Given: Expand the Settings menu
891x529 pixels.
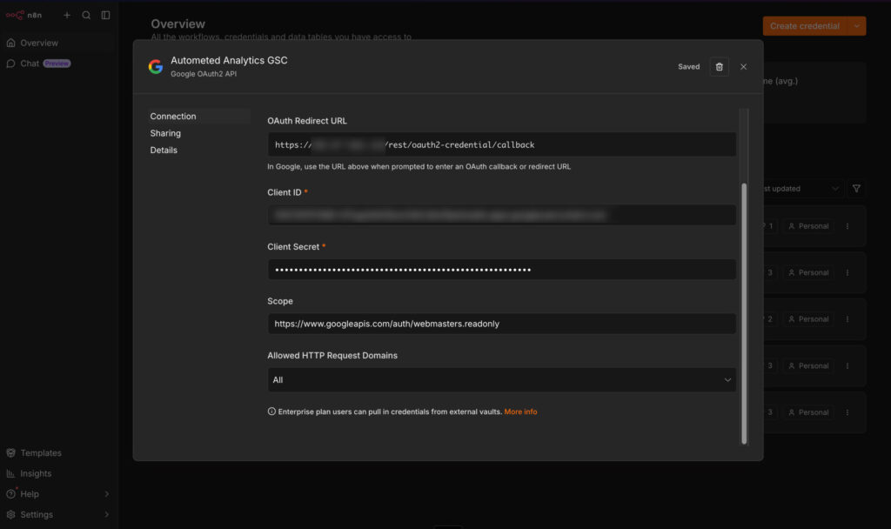Looking at the screenshot, I should [x=59, y=514].
